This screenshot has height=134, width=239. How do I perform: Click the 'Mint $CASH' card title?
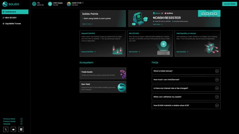point(134,33)
